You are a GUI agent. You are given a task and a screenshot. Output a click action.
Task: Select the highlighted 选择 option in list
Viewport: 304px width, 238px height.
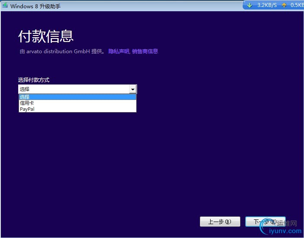[77, 97]
